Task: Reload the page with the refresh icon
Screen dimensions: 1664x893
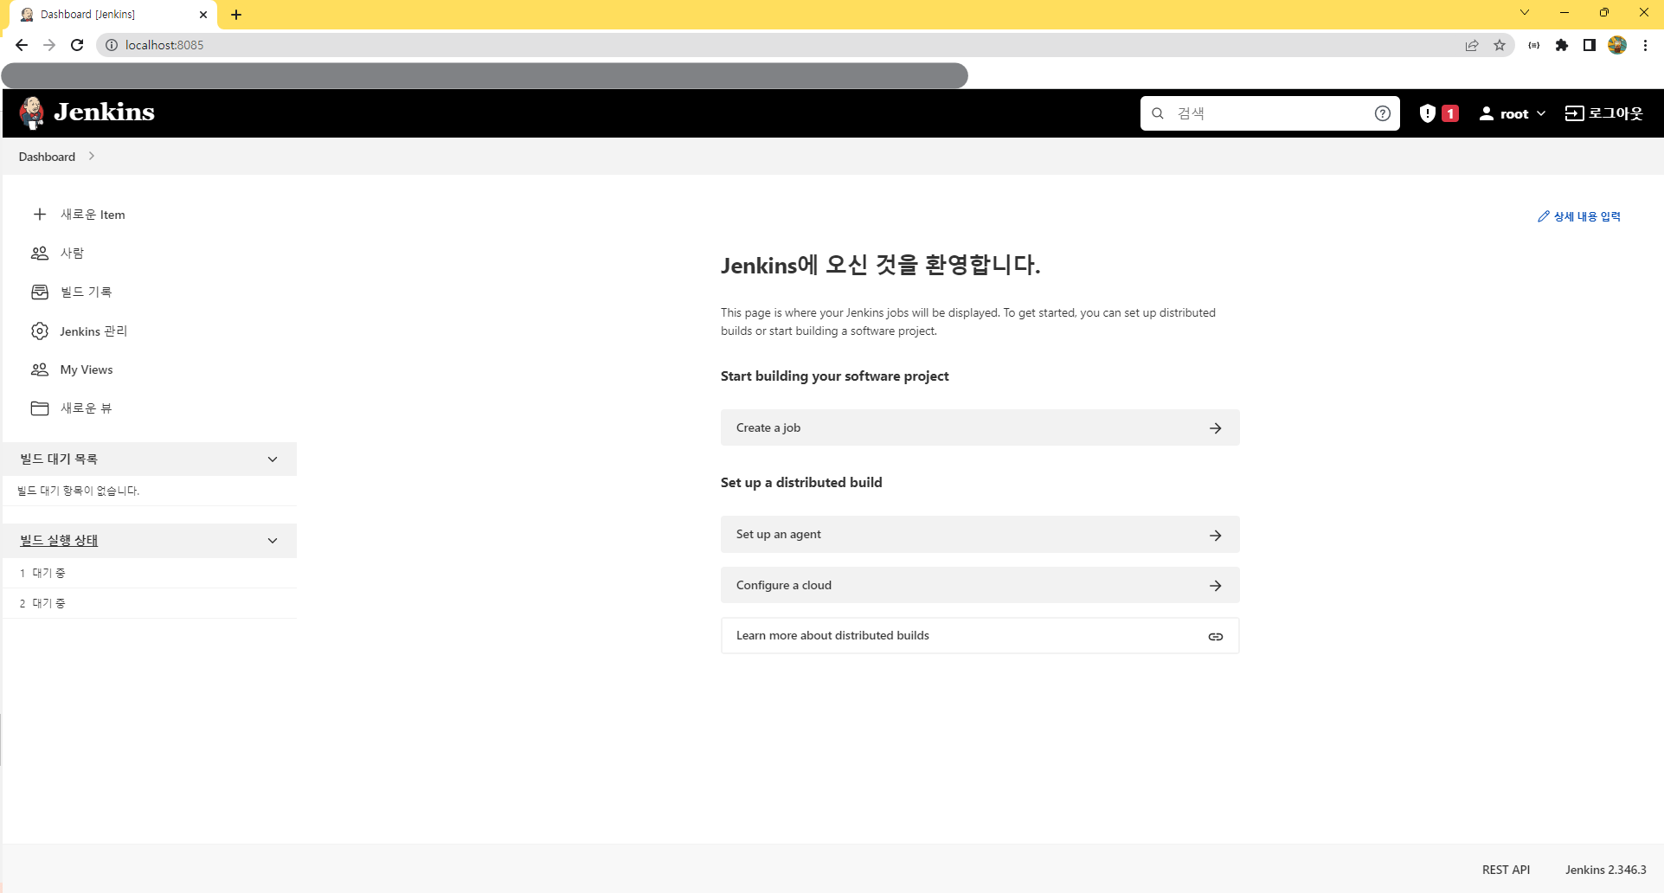Action: (x=77, y=45)
